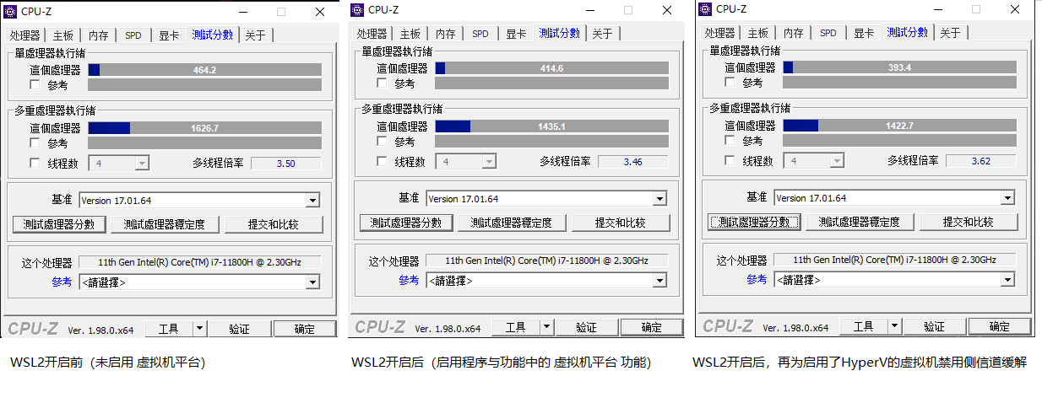This screenshot has width=1042, height=403.
Task: Switch to 关于 tab in right window
Action: click(x=950, y=33)
